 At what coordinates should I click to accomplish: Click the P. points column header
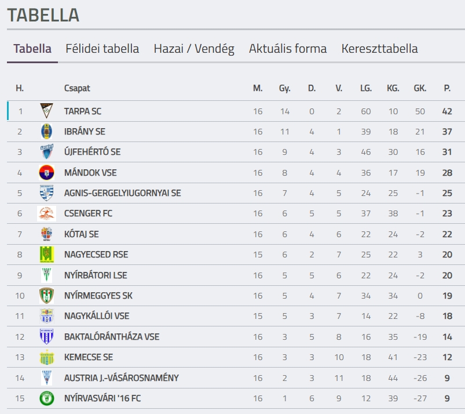(x=447, y=88)
